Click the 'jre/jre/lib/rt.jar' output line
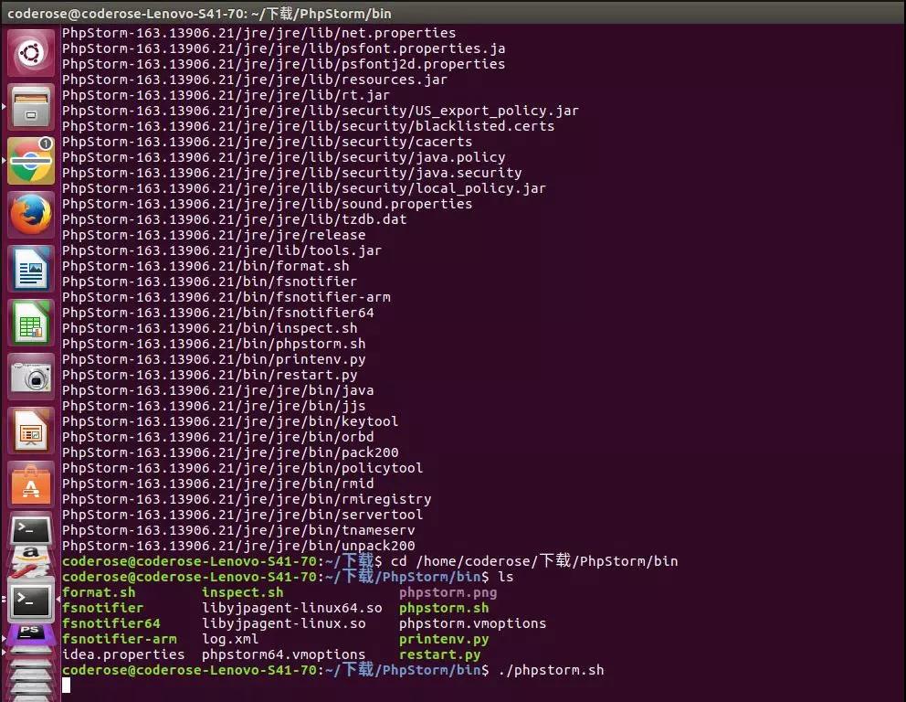This screenshot has width=906, height=702. click(x=226, y=95)
